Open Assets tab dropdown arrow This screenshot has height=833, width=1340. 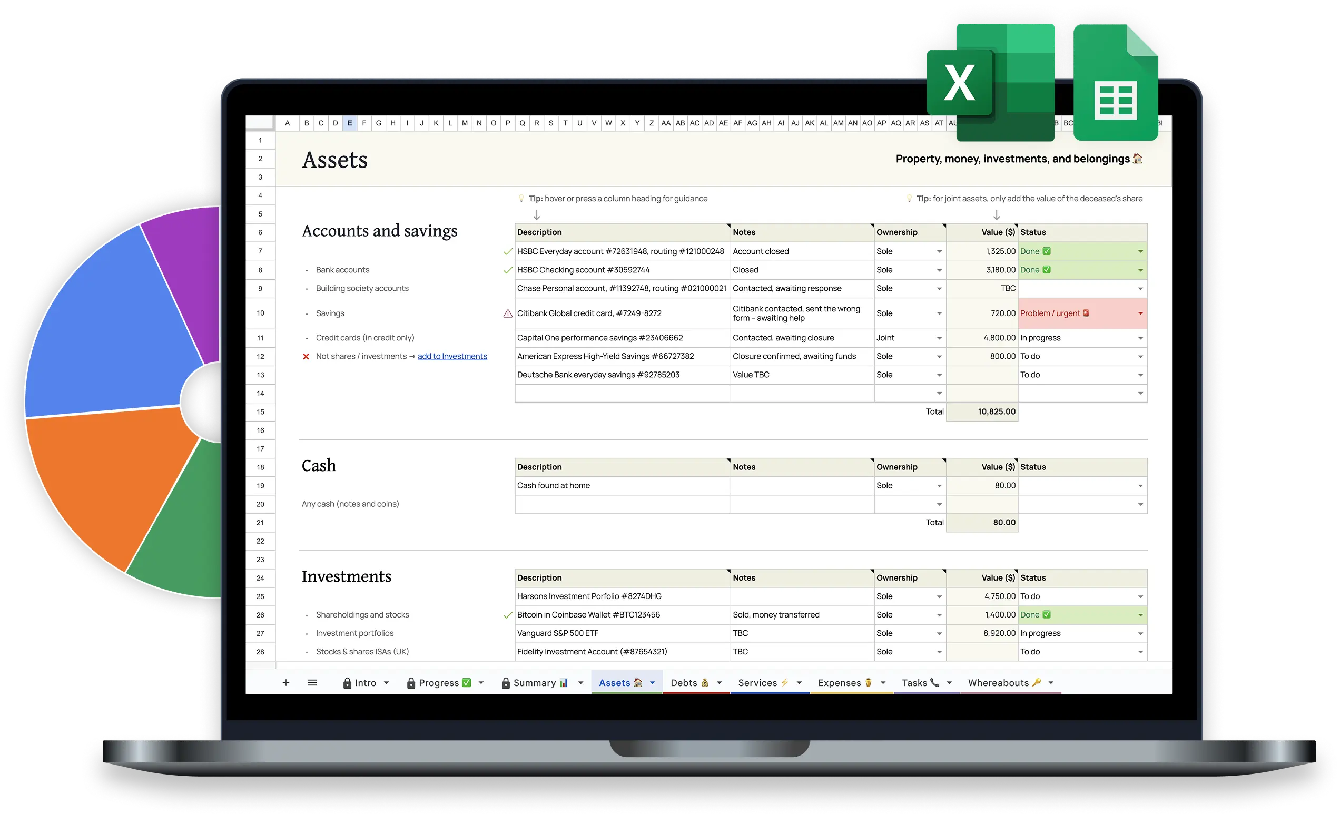[653, 683]
